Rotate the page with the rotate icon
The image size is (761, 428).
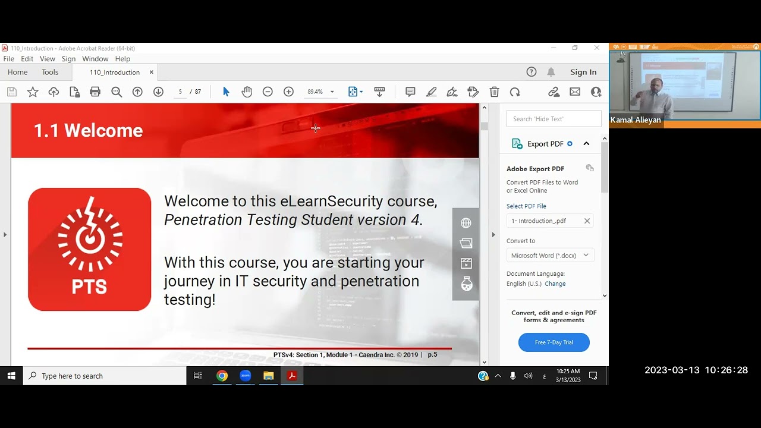pyautogui.click(x=515, y=92)
